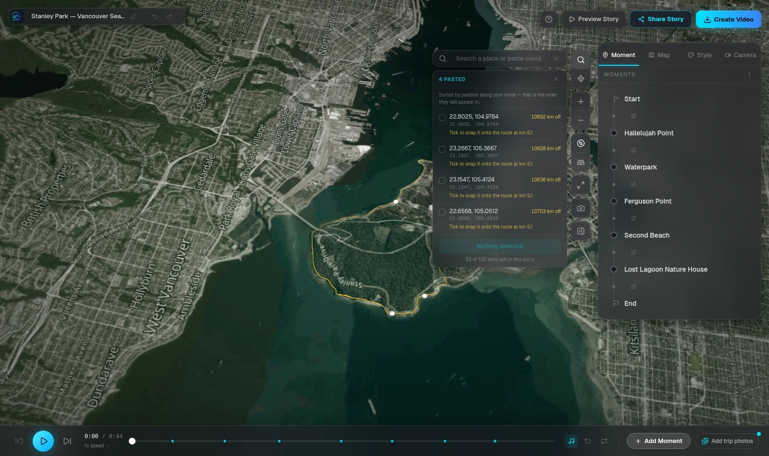Tick the 22.6568, 105.0512 checkbox
The image size is (769, 456).
point(442,212)
